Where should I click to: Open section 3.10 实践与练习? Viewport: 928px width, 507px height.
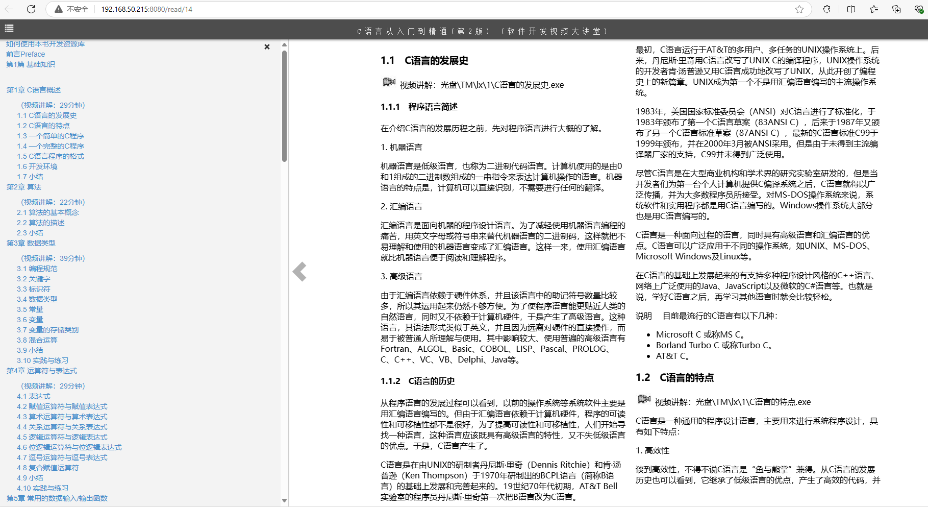(43, 360)
